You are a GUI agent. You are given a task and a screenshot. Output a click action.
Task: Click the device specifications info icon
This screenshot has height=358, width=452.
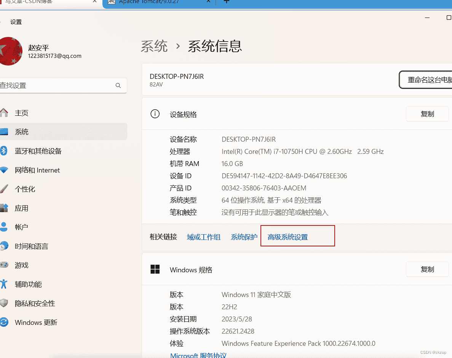(155, 114)
